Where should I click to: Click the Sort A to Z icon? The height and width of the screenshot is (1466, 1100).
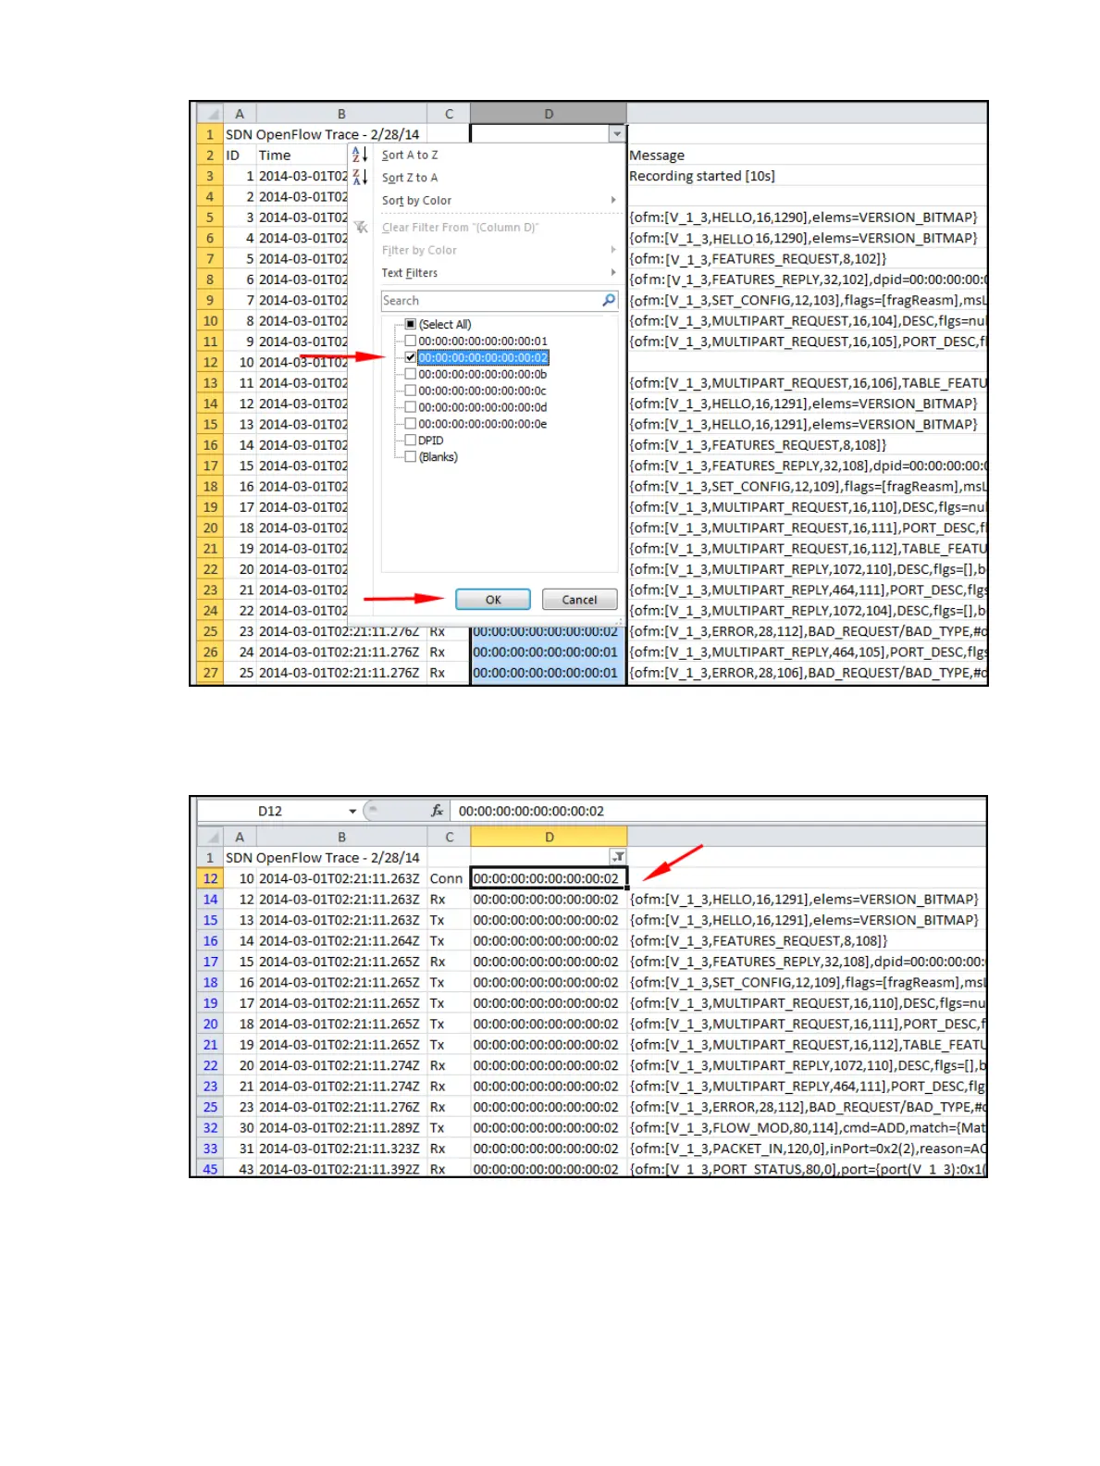click(x=360, y=155)
